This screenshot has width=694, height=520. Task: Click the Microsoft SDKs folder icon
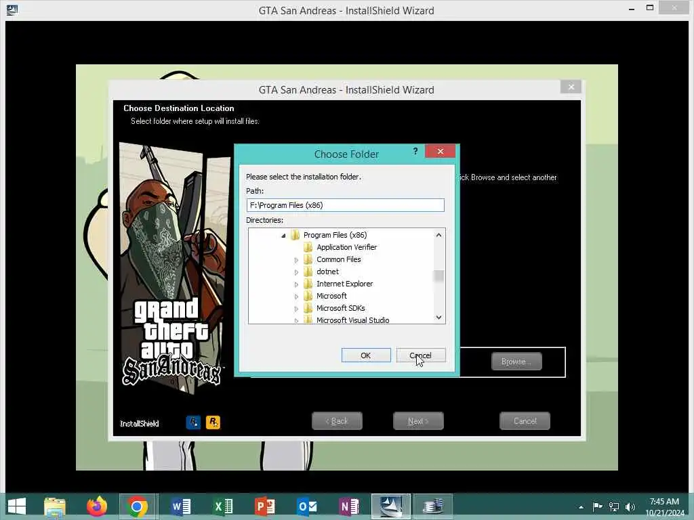[x=308, y=308]
